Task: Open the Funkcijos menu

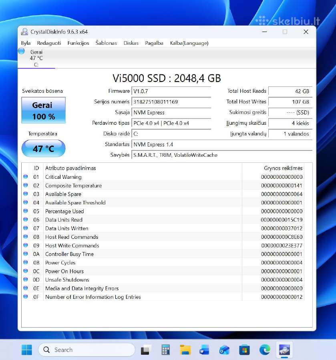Action: (78, 43)
